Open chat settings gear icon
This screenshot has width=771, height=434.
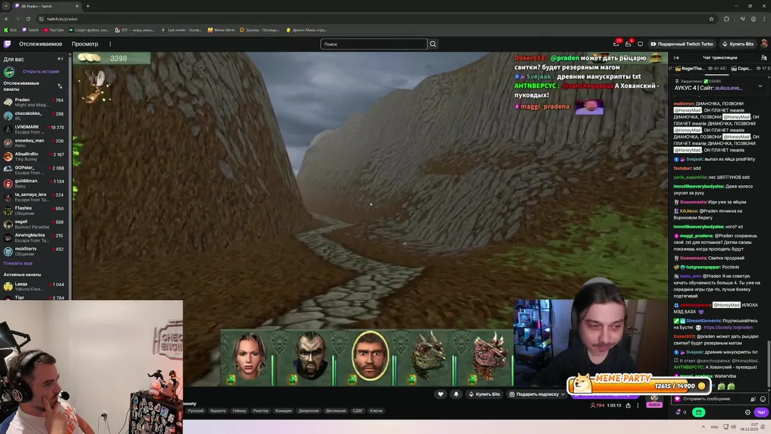748,412
